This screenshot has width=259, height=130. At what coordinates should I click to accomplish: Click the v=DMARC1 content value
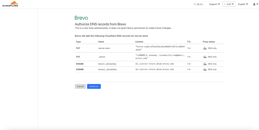160,57
